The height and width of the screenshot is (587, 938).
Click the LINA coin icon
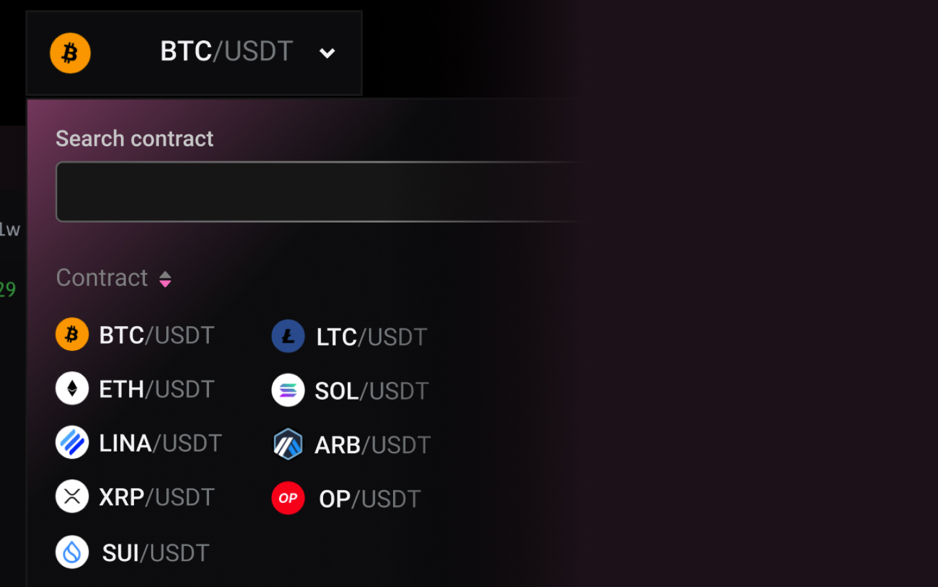coord(72,443)
